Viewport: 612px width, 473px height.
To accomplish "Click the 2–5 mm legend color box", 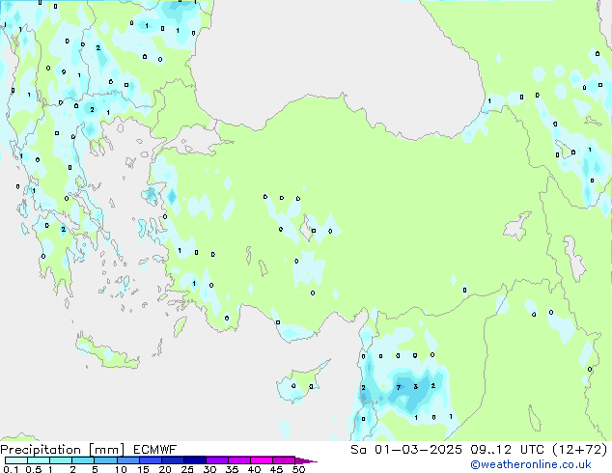I will pyautogui.click(x=83, y=460).
